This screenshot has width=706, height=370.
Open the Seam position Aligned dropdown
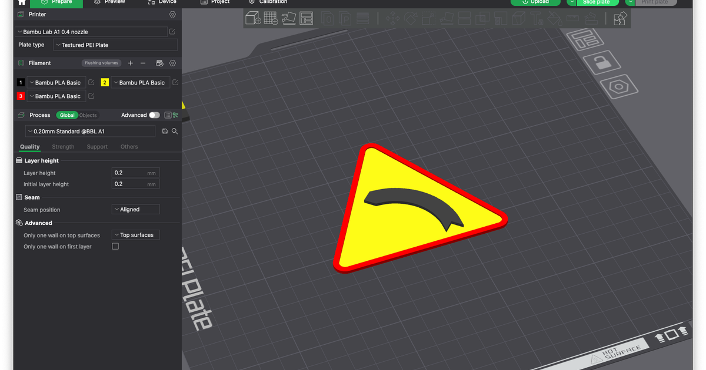pos(135,209)
